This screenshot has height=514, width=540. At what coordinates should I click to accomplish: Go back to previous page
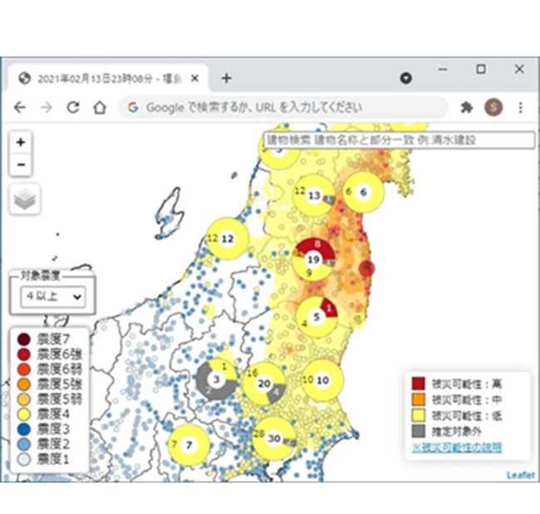coord(20,107)
